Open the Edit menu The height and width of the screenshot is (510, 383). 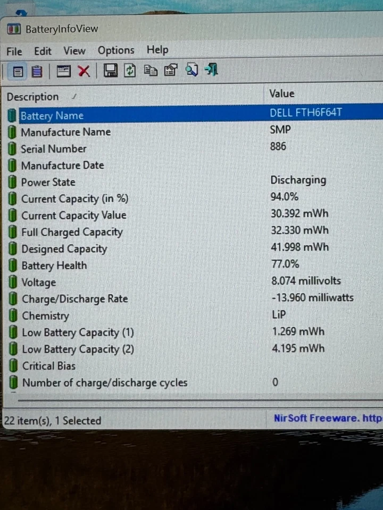[x=43, y=51]
